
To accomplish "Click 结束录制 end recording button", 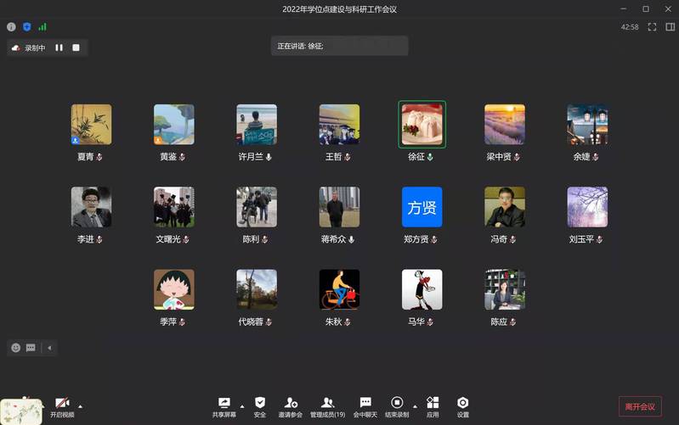I will (397, 407).
